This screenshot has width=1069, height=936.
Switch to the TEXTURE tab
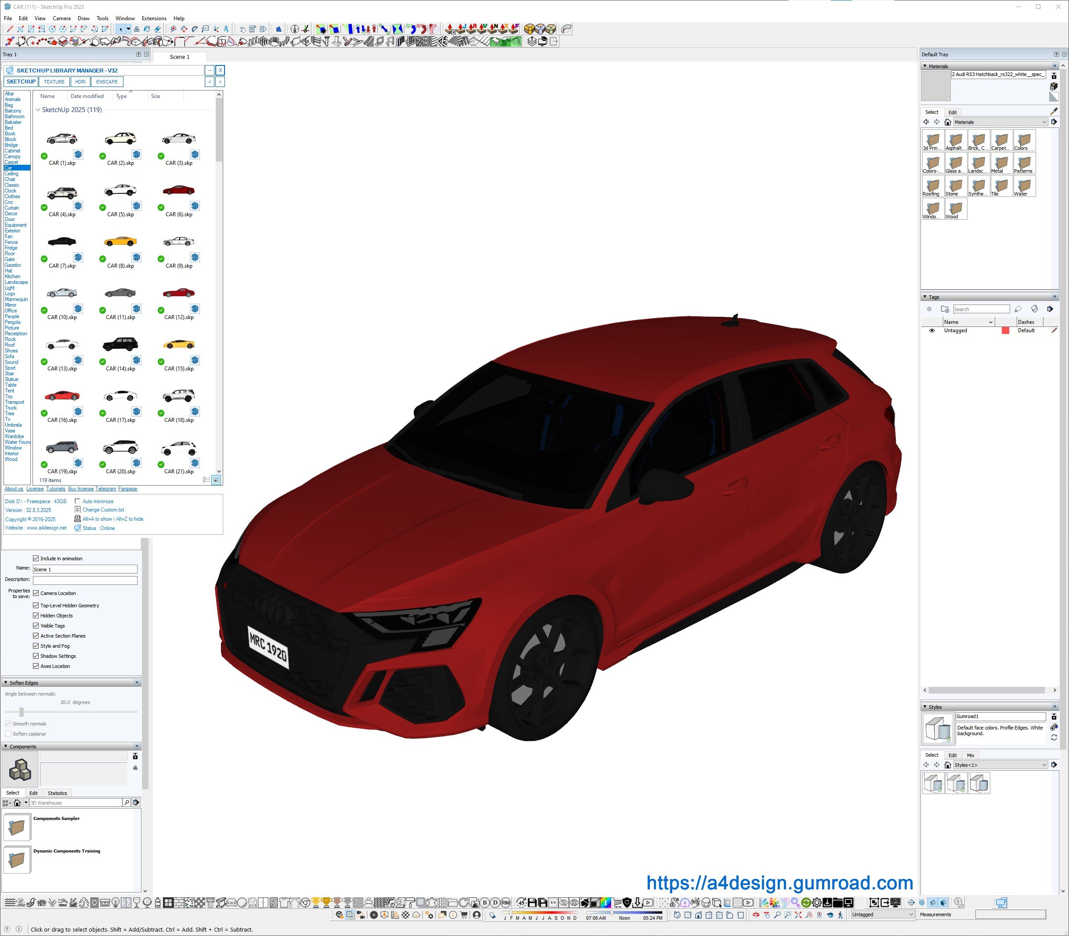[x=54, y=81]
